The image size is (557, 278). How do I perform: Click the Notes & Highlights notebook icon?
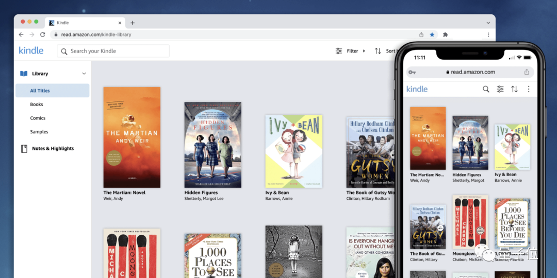[x=24, y=149]
